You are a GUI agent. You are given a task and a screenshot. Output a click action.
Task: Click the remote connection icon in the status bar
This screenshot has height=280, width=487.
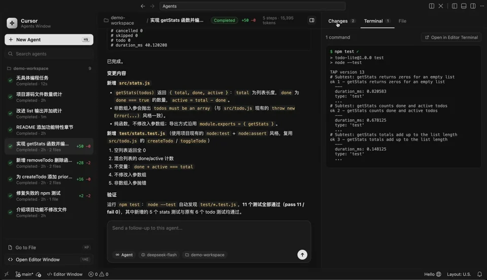coord(7,274)
